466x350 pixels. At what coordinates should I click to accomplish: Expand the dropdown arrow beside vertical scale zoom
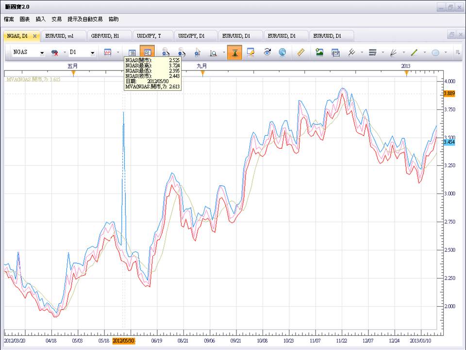[x=224, y=52]
